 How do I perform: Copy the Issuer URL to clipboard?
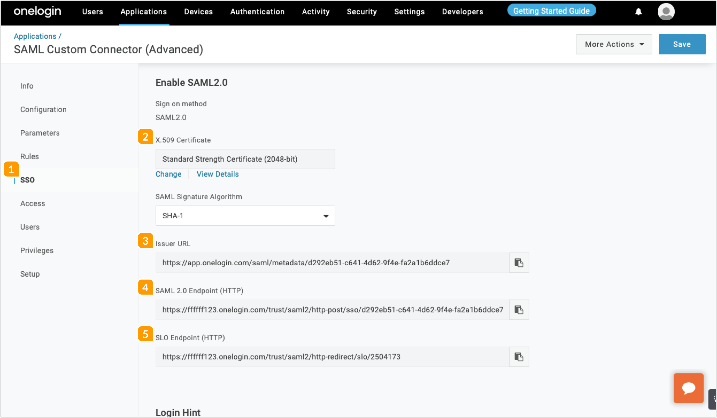(519, 262)
